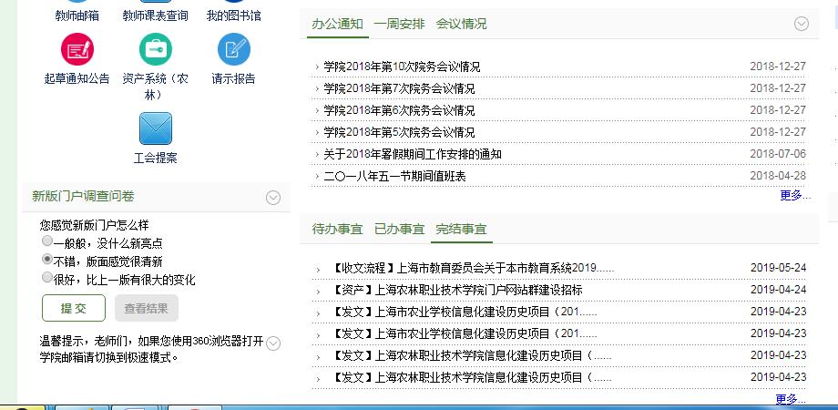Screen dimensions: 838x410
Task: Collapse the 新版门户调查问卷 panel
Action: tap(272, 198)
